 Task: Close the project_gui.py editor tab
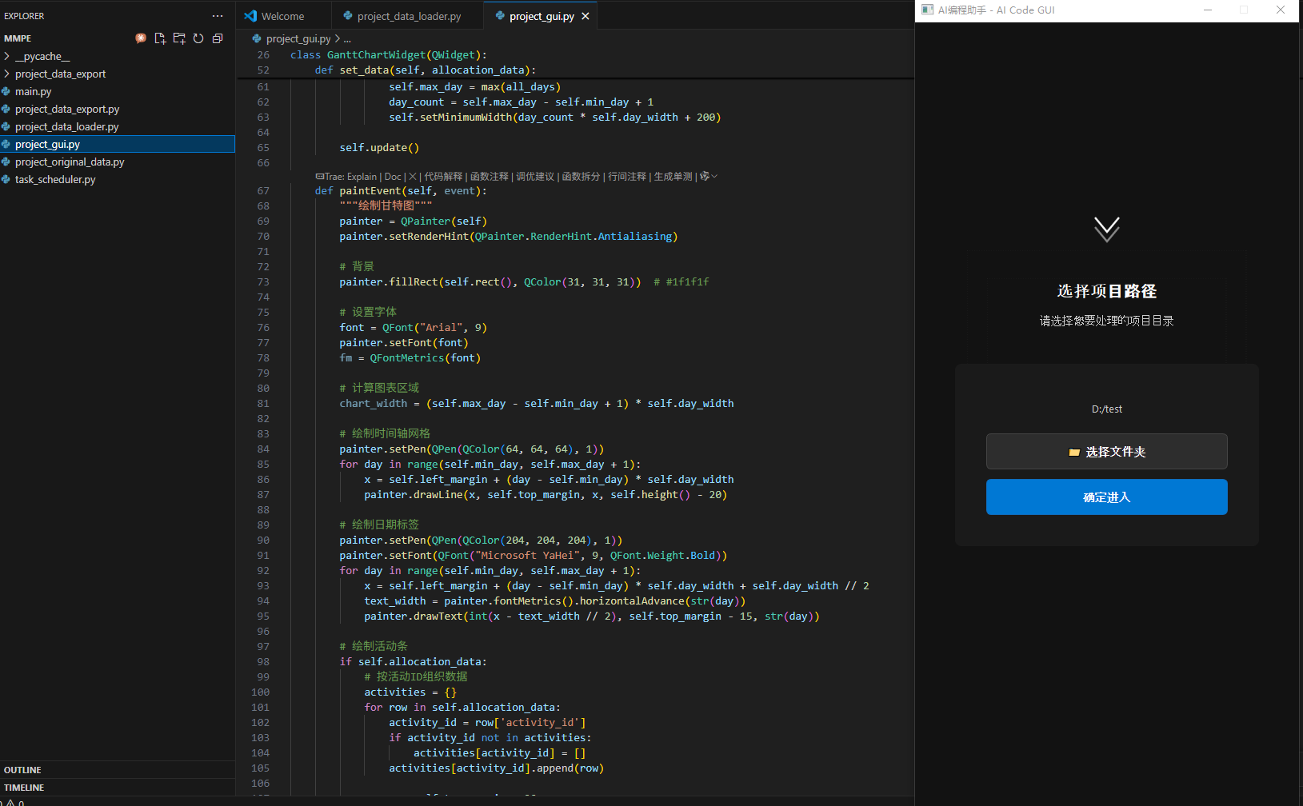pos(586,16)
